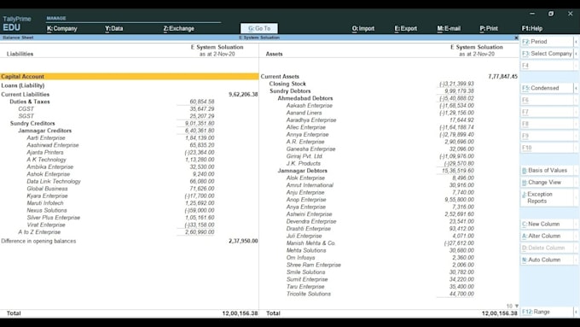Select the SGST ledger

click(x=26, y=116)
